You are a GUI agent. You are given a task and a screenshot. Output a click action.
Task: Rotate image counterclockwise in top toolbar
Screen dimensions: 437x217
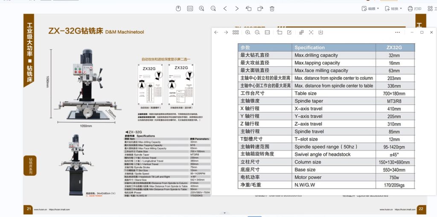tap(248, 9)
